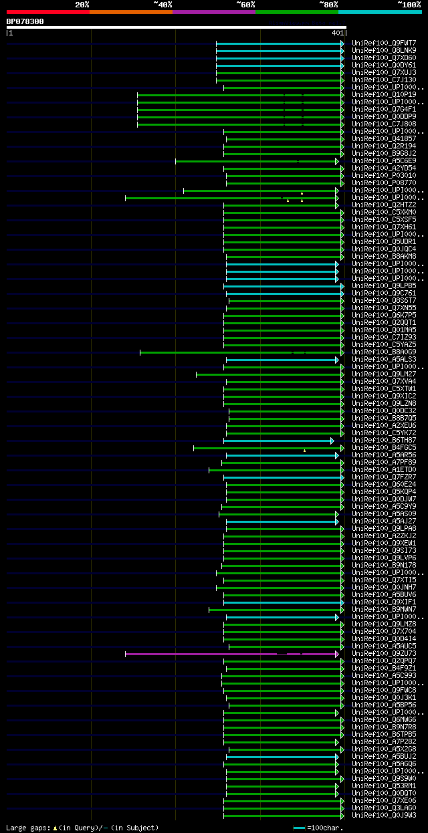This screenshot has height=833, width=428.
Task: Click the green ~80% identity legend segment
Action: (297, 12)
